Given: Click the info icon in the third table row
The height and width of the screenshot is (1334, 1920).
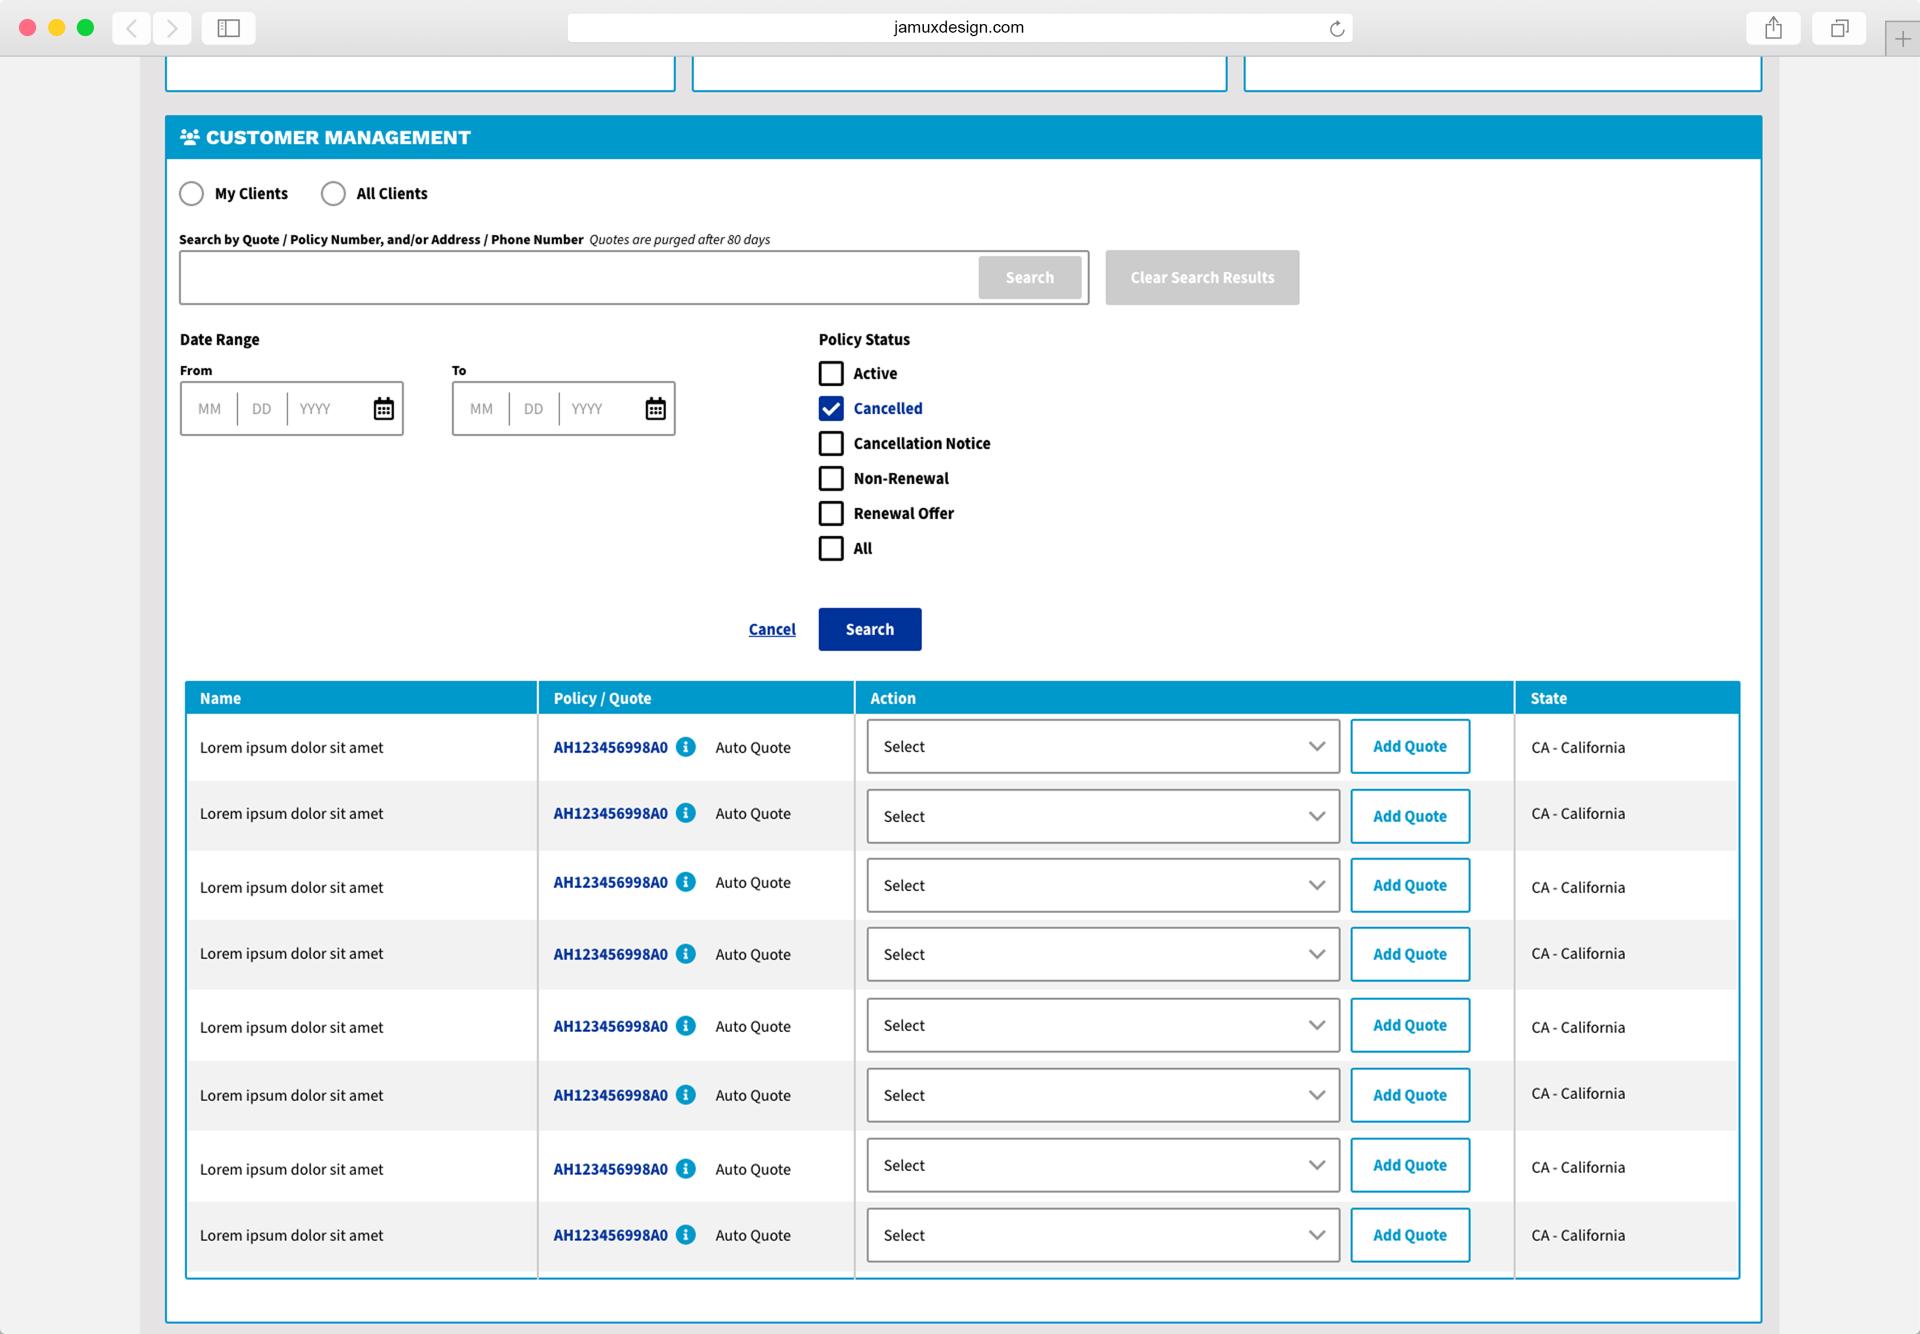Looking at the screenshot, I should [x=685, y=882].
